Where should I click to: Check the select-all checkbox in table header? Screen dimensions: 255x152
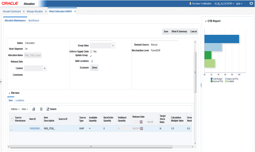click(12, 119)
